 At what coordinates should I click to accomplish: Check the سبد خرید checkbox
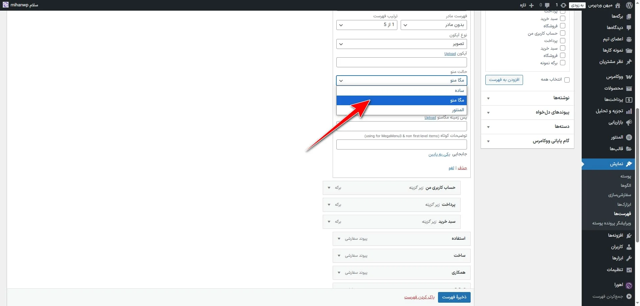pos(563,18)
